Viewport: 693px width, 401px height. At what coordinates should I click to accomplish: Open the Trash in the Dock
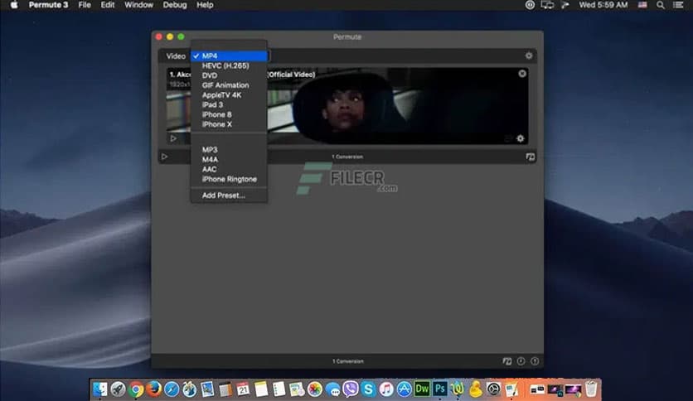click(x=591, y=389)
